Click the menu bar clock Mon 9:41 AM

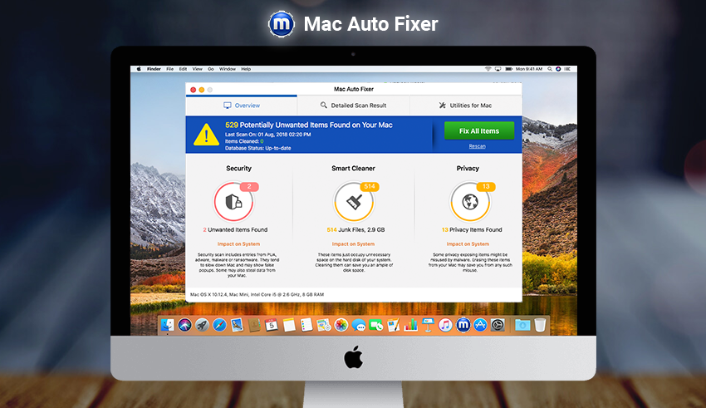click(529, 69)
